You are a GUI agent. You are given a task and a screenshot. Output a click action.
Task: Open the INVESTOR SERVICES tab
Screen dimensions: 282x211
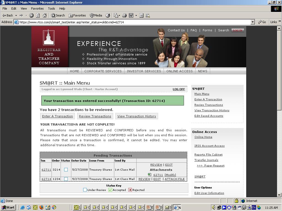(x=144, y=71)
